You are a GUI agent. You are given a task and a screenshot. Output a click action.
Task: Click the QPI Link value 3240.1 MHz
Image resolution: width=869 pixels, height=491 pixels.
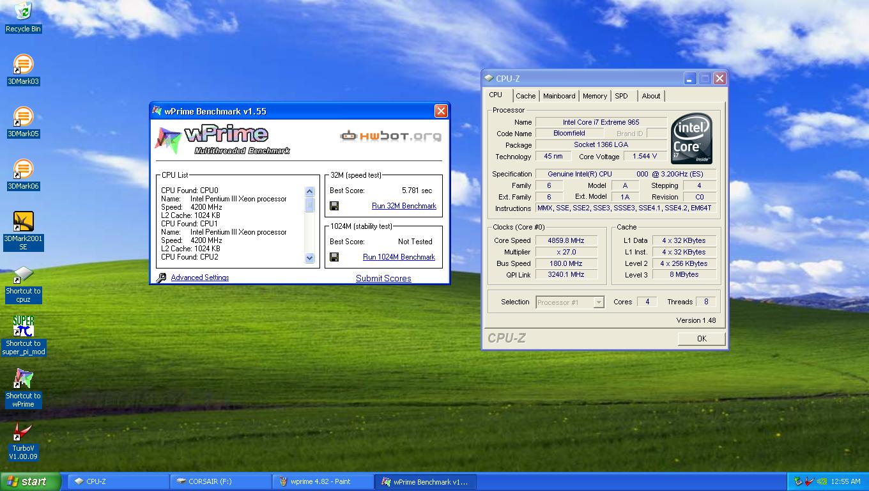tap(566, 274)
